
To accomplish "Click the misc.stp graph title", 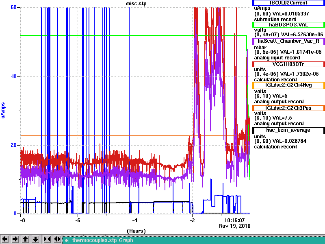I will 136,4.
